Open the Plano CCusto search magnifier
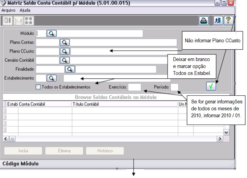The image size is (247, 178). click(x=65, y=51)
